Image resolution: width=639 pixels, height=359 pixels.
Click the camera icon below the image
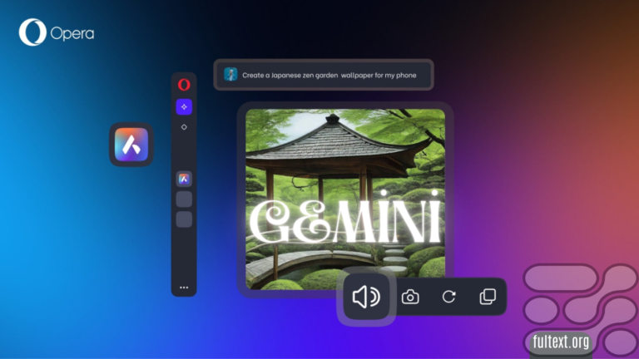410,297
